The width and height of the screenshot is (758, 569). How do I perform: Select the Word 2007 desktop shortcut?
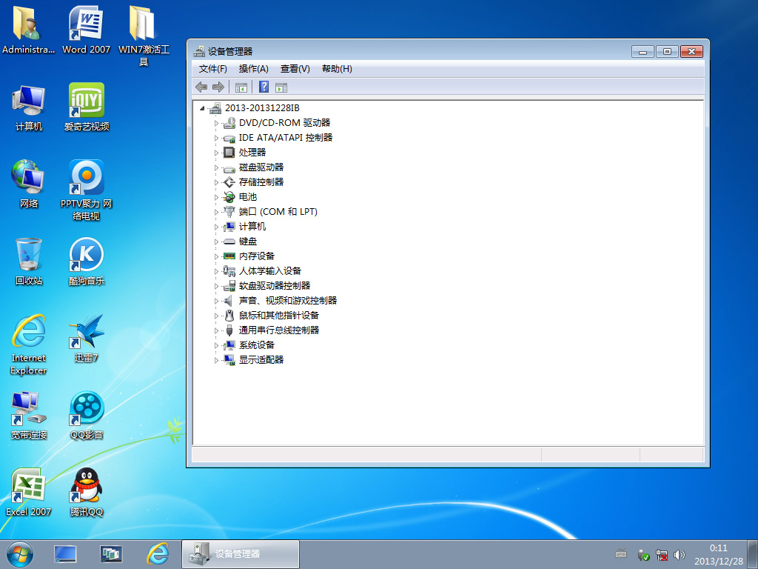coord(86,30)
